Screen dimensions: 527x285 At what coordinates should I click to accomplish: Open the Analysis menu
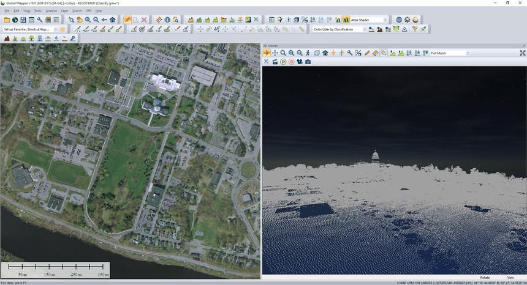pos(51,10)
